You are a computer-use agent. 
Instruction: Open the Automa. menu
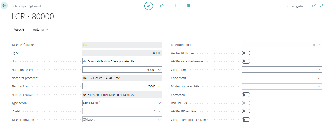[x=40, y=29]
